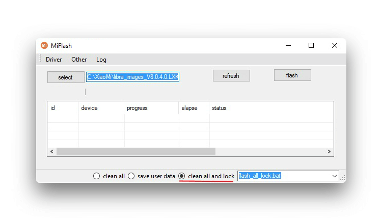Click the flash button
Viewport: 382px width, 221px height.
[x=292, y=75]
